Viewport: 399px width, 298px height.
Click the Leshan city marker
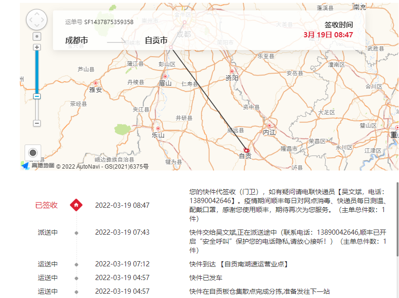pos(158,128)
